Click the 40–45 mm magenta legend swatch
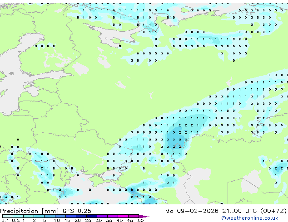Viewport: 288px width, 222px height. tap(123, 216)
